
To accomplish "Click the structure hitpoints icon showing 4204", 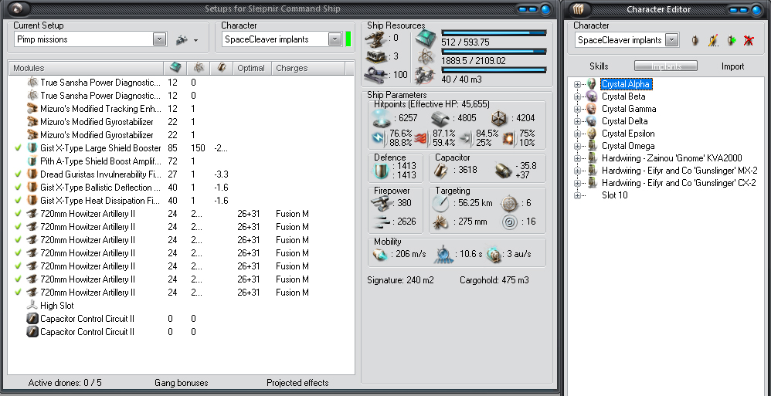I will (x=500, y=118).
